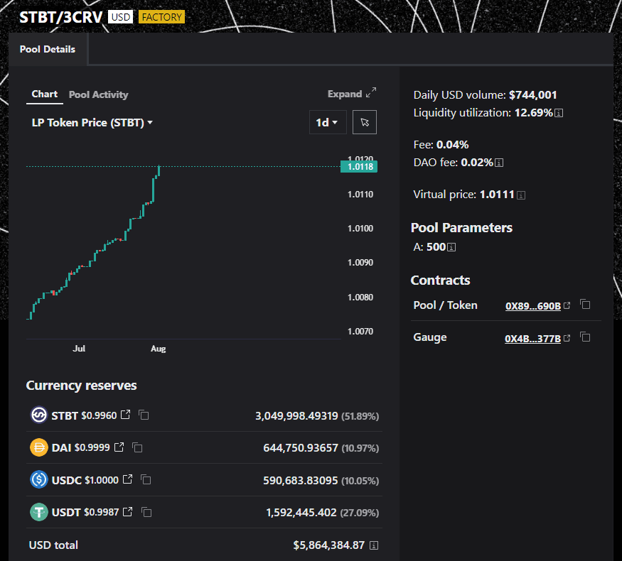Screen dimensions: 622x561
Task: Switch to the Pool Details tab
Action: 48,49
